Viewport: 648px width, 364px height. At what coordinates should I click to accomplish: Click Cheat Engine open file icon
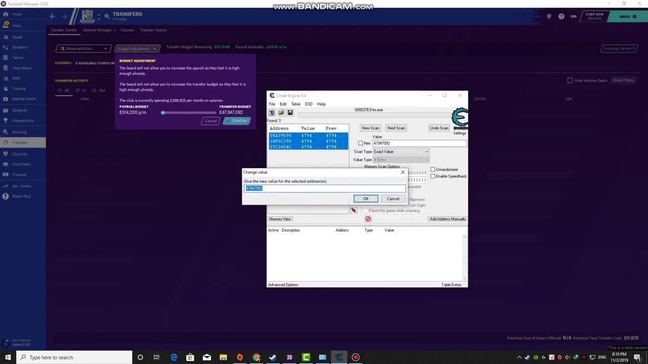point(281,113)
